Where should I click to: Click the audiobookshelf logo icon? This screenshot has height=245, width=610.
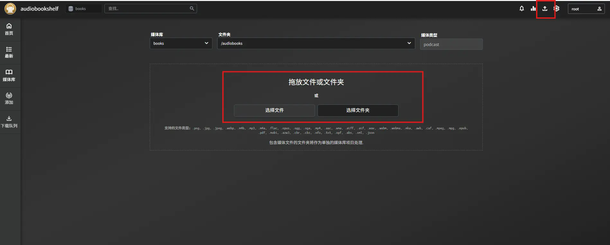pos(10,9)
